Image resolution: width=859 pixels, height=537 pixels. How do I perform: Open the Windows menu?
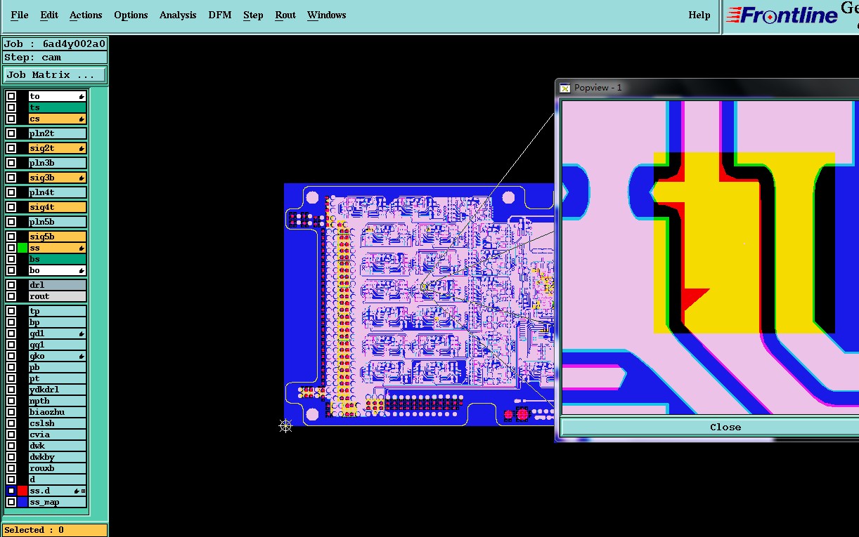[x=326, y=15]
